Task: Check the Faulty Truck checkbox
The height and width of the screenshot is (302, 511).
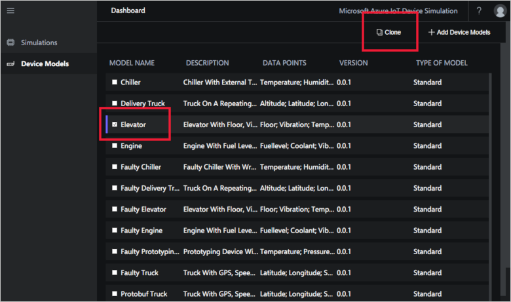Action: 115,273
